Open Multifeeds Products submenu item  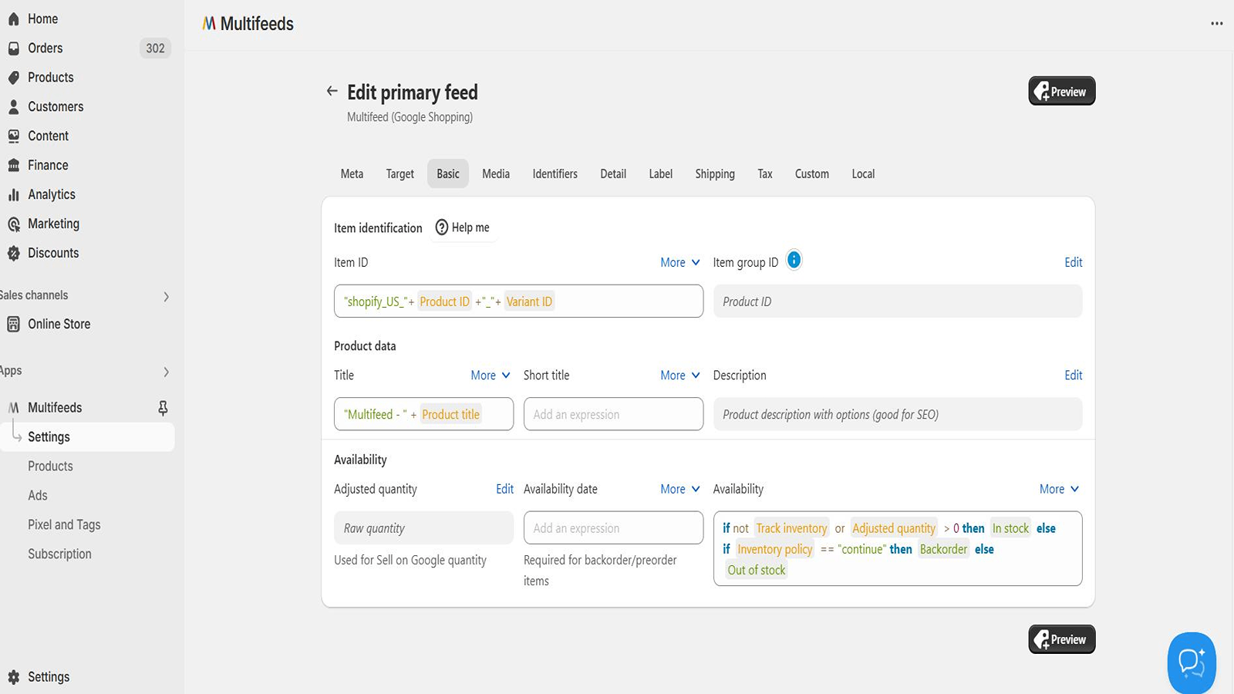coord(50,466)
